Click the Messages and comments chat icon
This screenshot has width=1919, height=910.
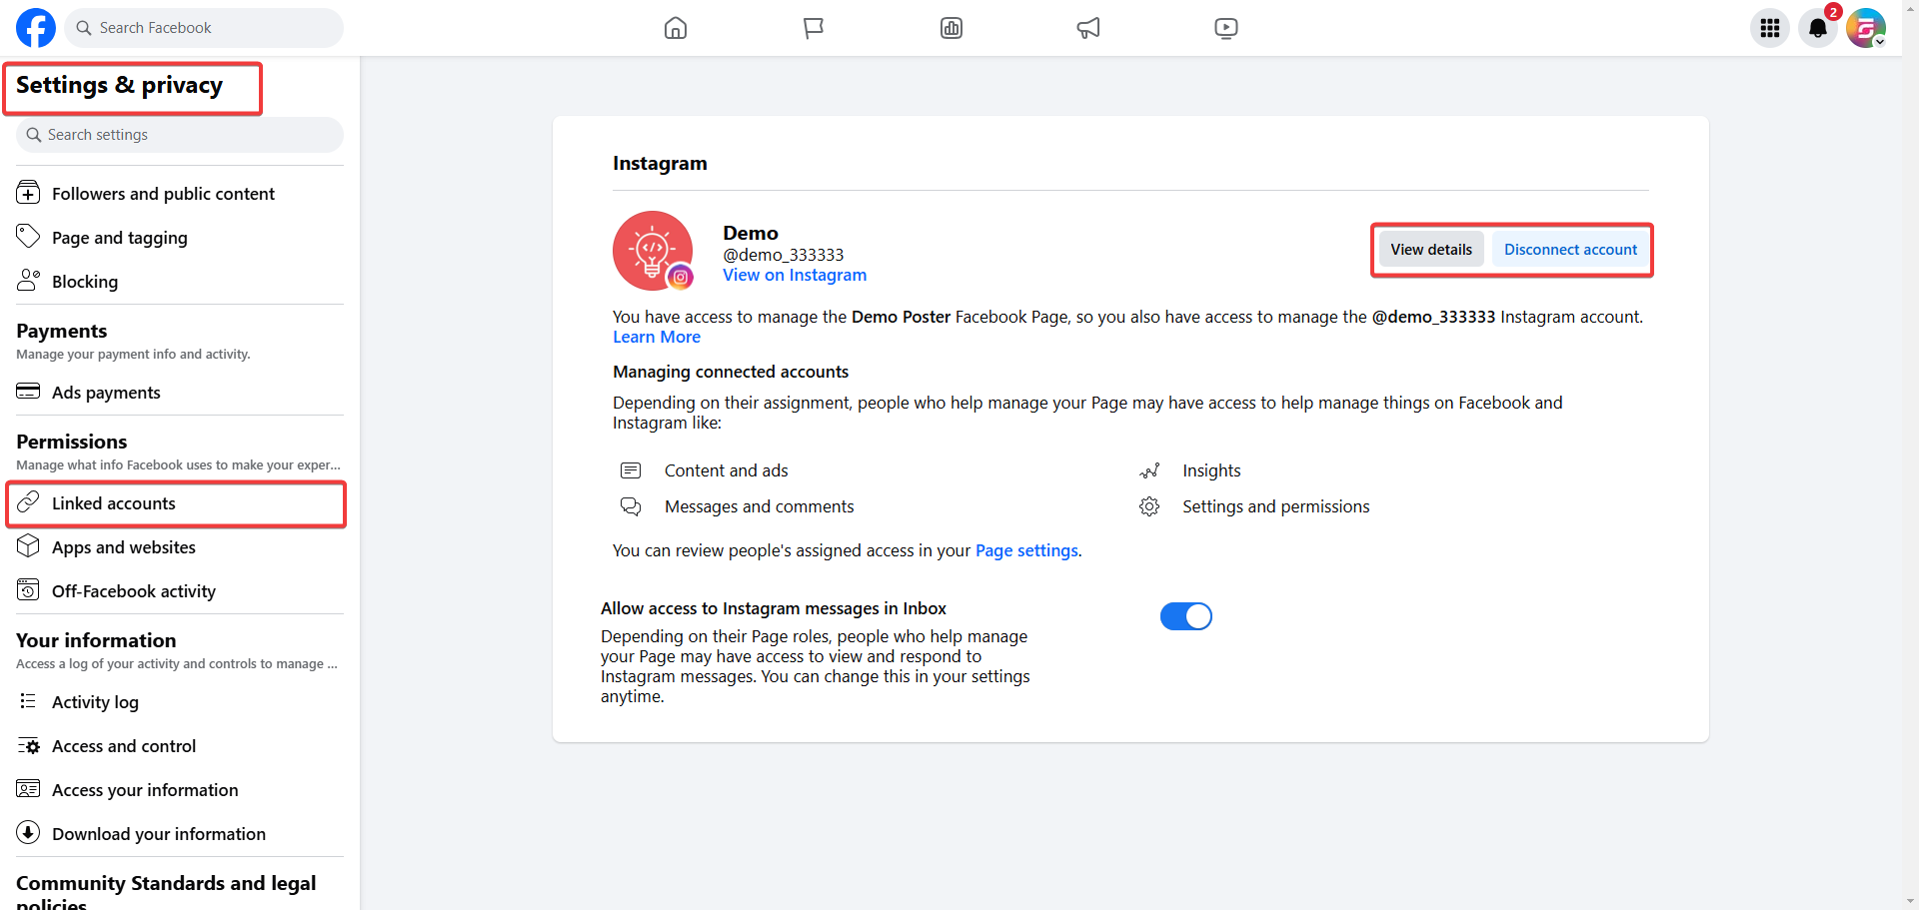click(x=631, y=506)
